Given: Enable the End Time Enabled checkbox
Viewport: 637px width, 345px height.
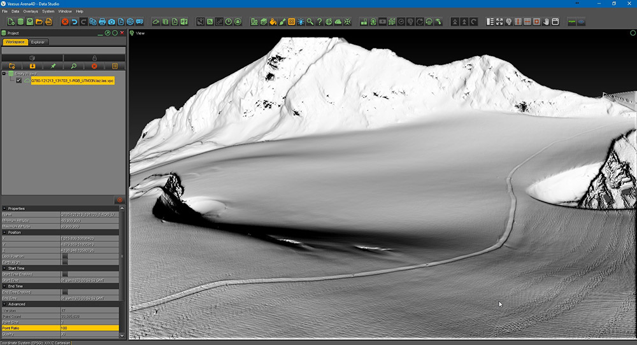Looking at the screenshot, I should pos(65,292).
